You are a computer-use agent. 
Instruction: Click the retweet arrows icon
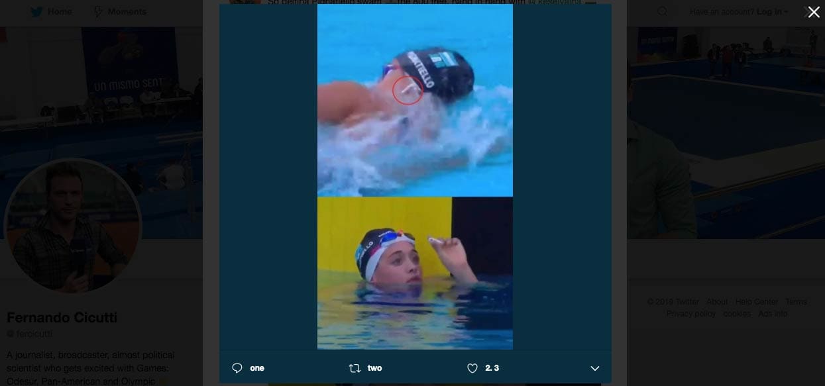355,368
